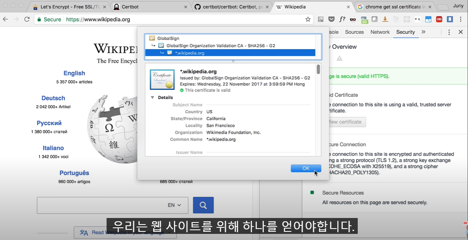Click the Secure Resources heading
The image size is (468, 240).
343,193
